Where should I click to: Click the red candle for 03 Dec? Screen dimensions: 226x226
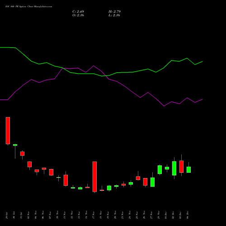181,166
